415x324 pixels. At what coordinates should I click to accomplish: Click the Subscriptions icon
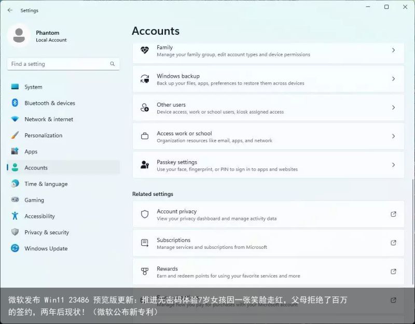(x=145, y=243)
